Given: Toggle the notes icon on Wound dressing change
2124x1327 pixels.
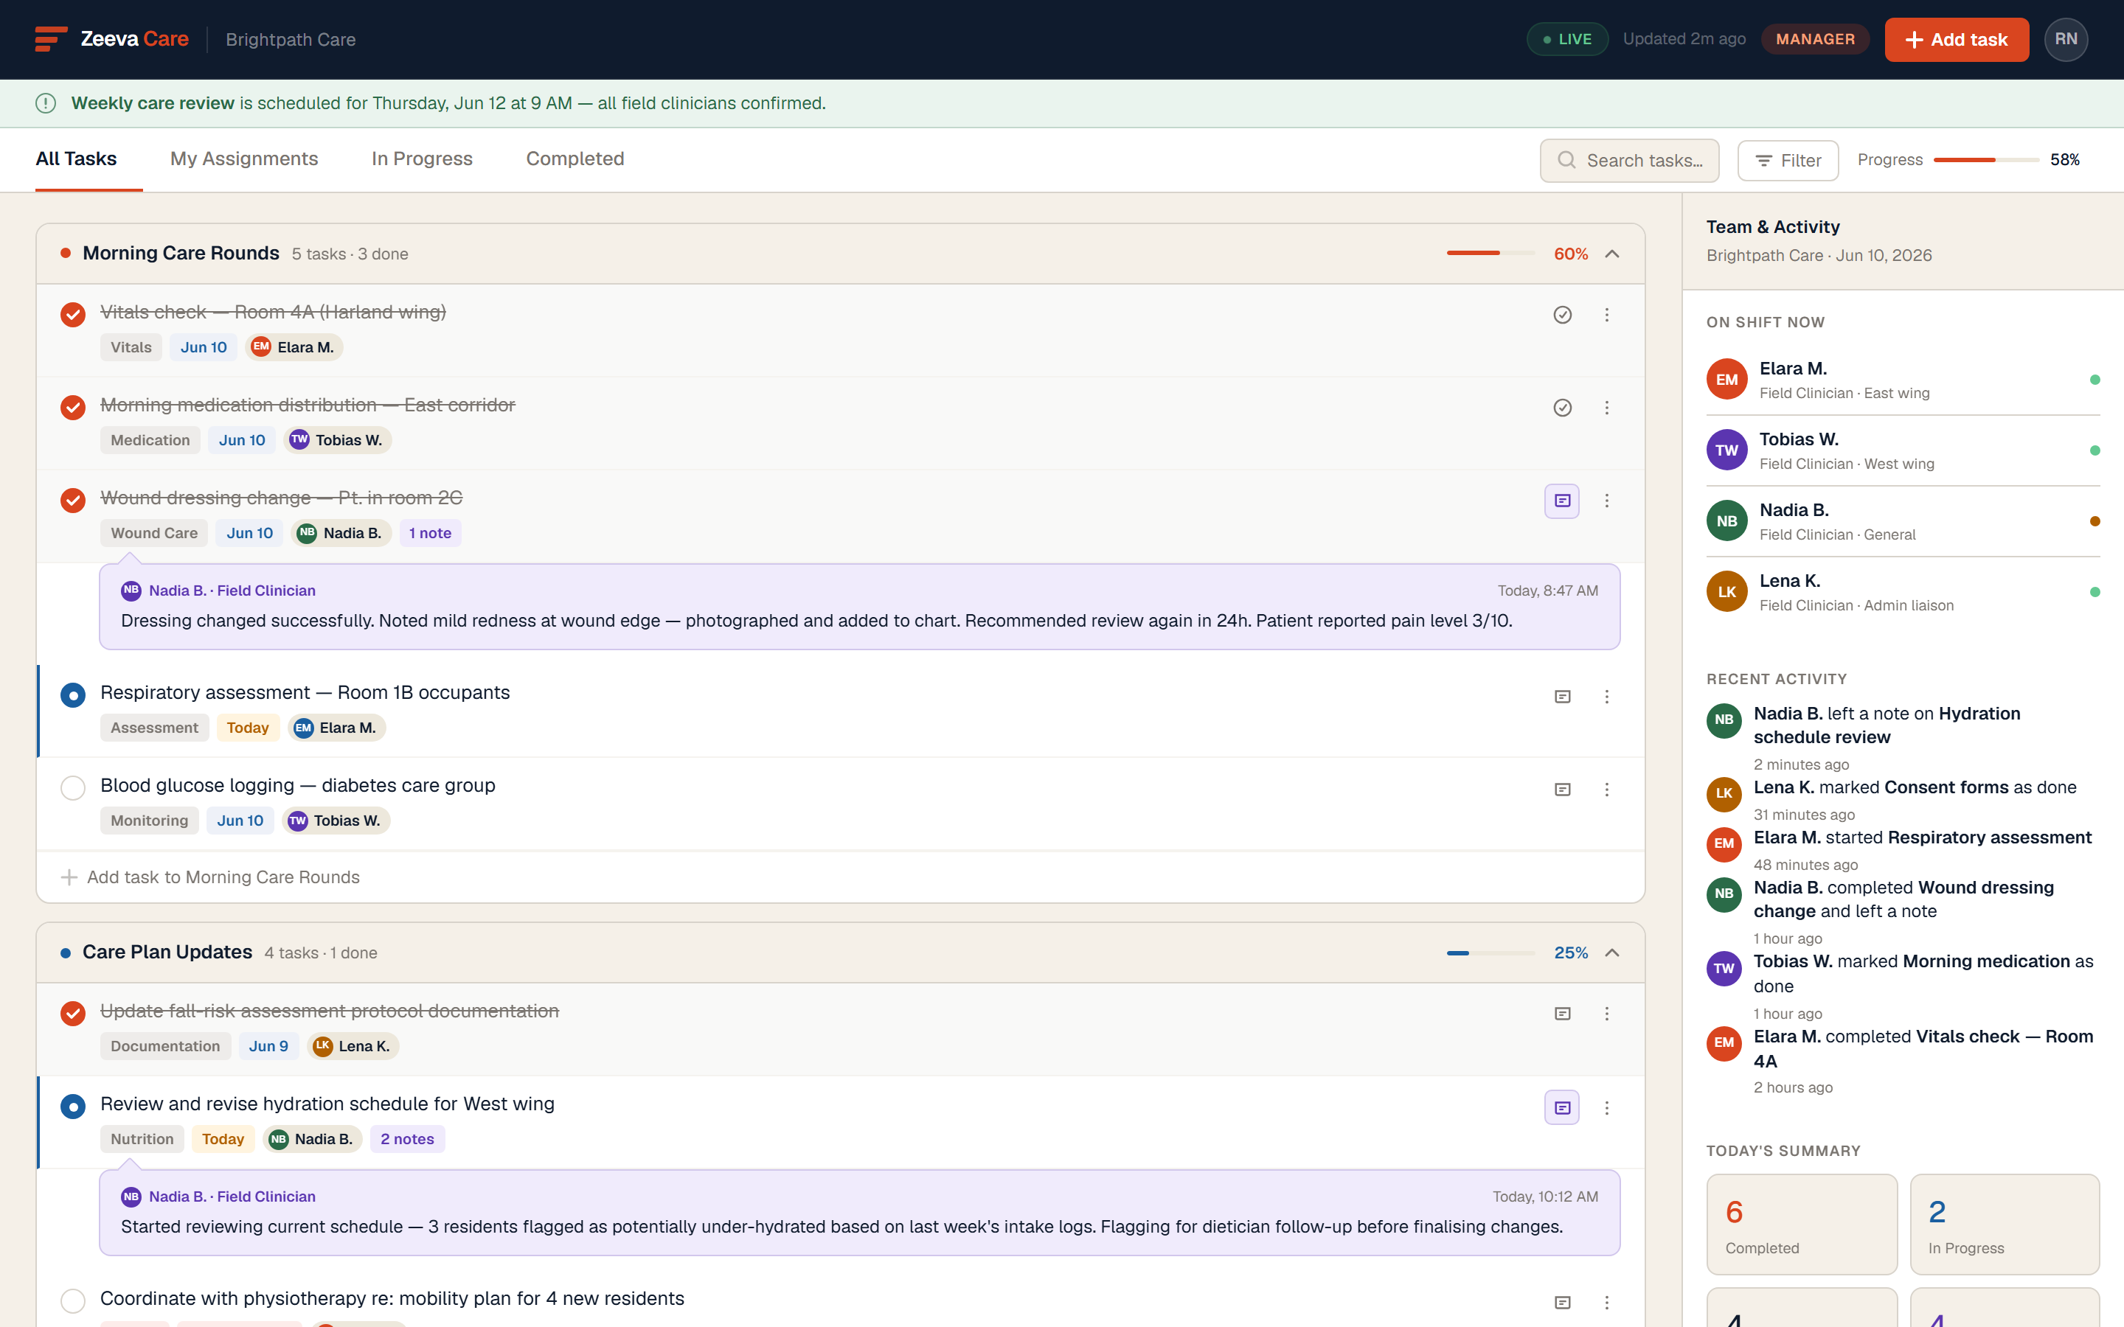Looking at the screenshot, I should point(1562,501).
